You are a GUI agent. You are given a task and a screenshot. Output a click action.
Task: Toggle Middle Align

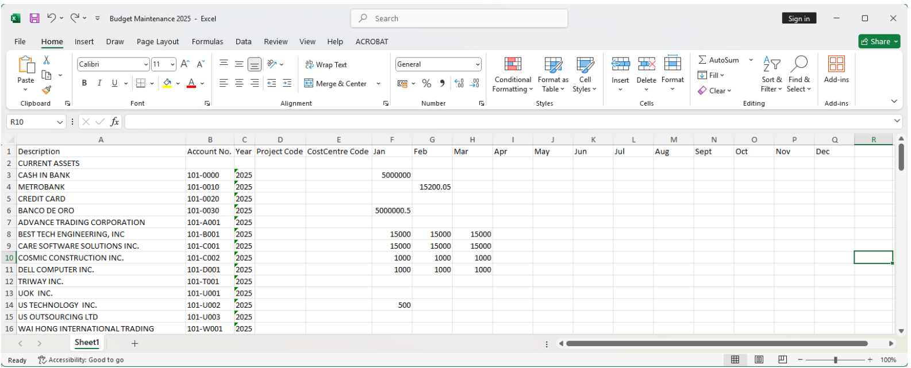tap(239, 64)
